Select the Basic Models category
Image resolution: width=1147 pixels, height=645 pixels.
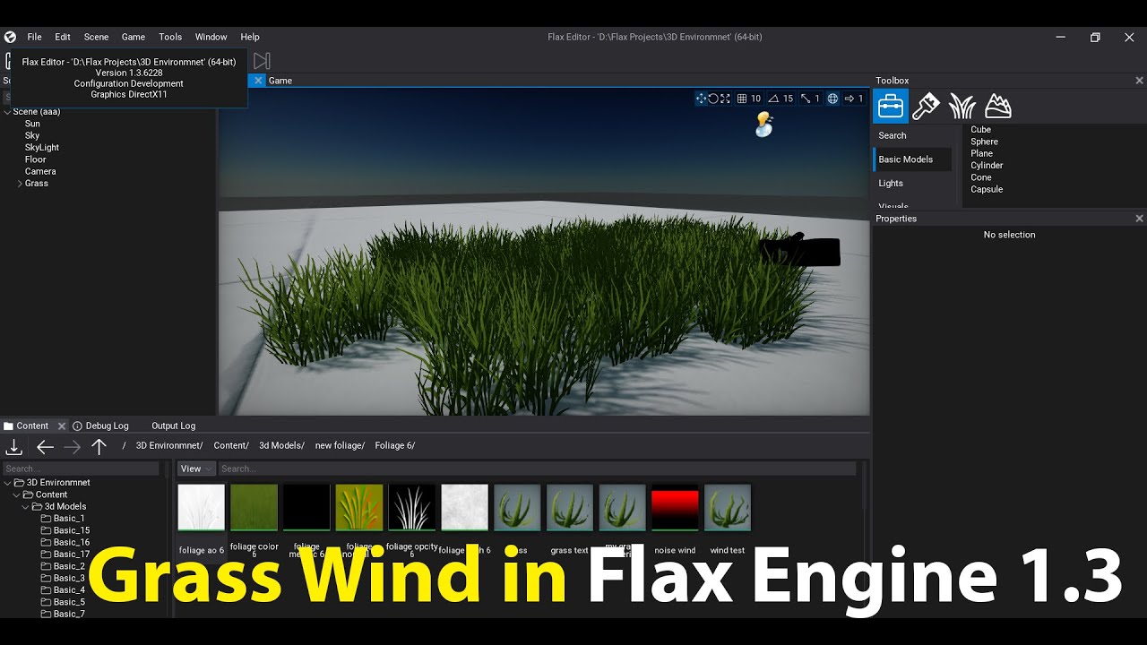912,159
